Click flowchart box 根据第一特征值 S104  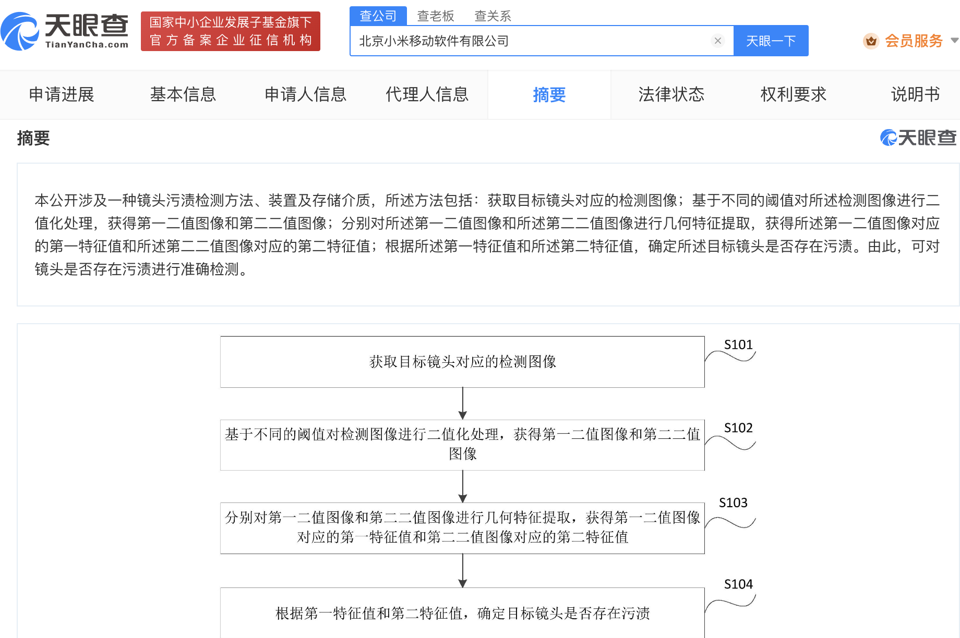462,613
